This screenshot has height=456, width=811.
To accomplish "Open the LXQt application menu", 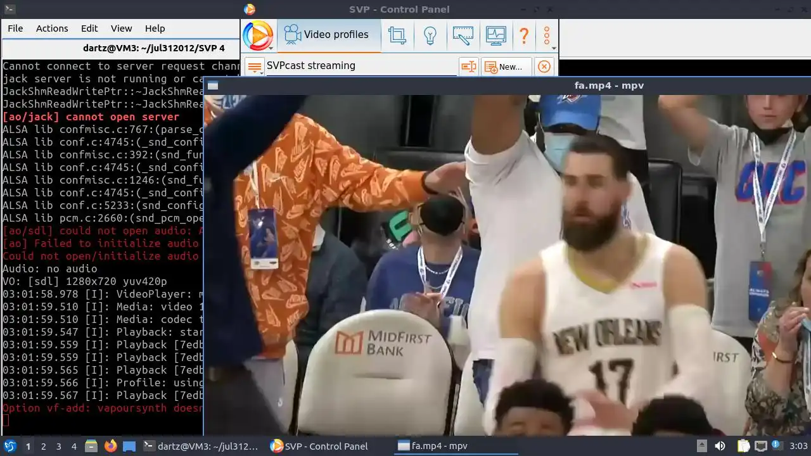I will 10,446.
